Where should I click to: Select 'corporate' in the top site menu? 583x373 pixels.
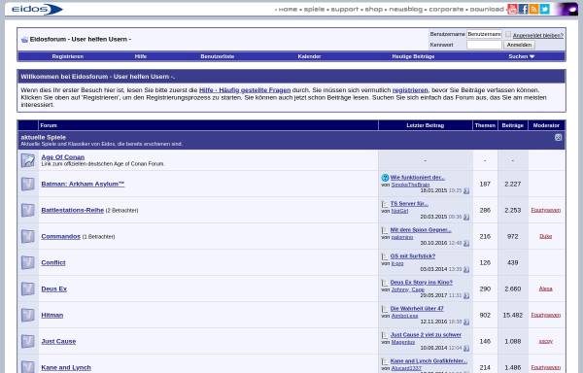pos(446,9)
